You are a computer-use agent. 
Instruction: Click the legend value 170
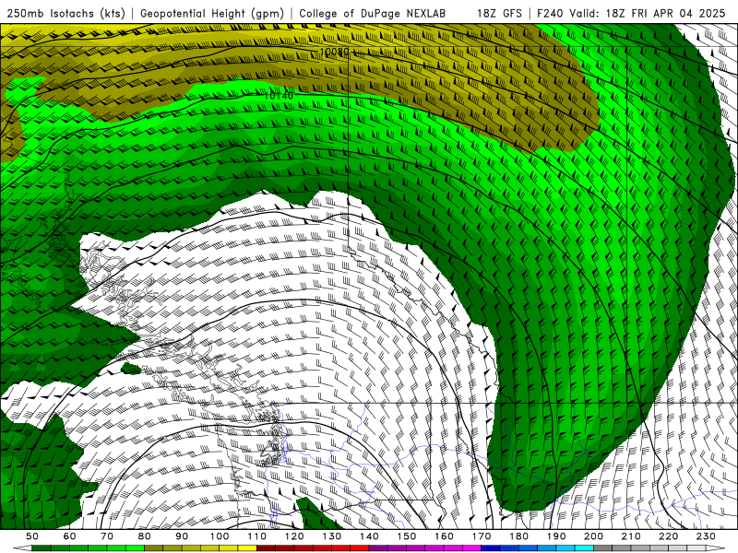point(482,536)
